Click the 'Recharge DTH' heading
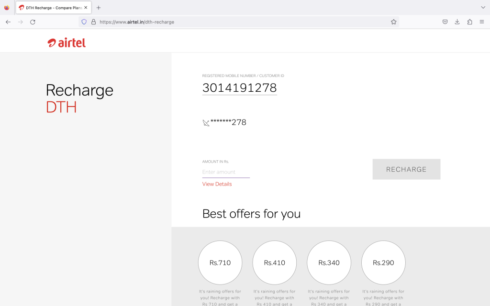 (79, 98)
